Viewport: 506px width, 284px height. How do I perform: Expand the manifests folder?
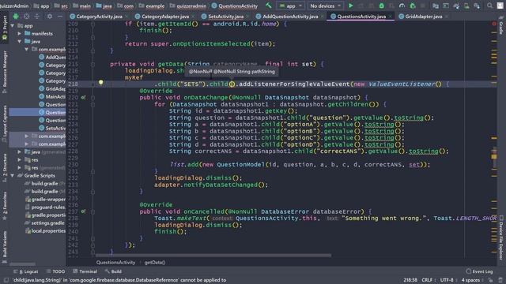(x=20, y=33)
